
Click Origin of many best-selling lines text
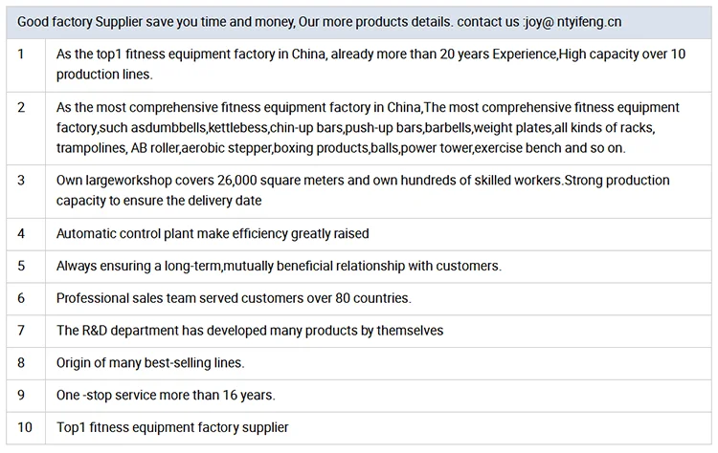pyautogui.click(x=150, y=363)
